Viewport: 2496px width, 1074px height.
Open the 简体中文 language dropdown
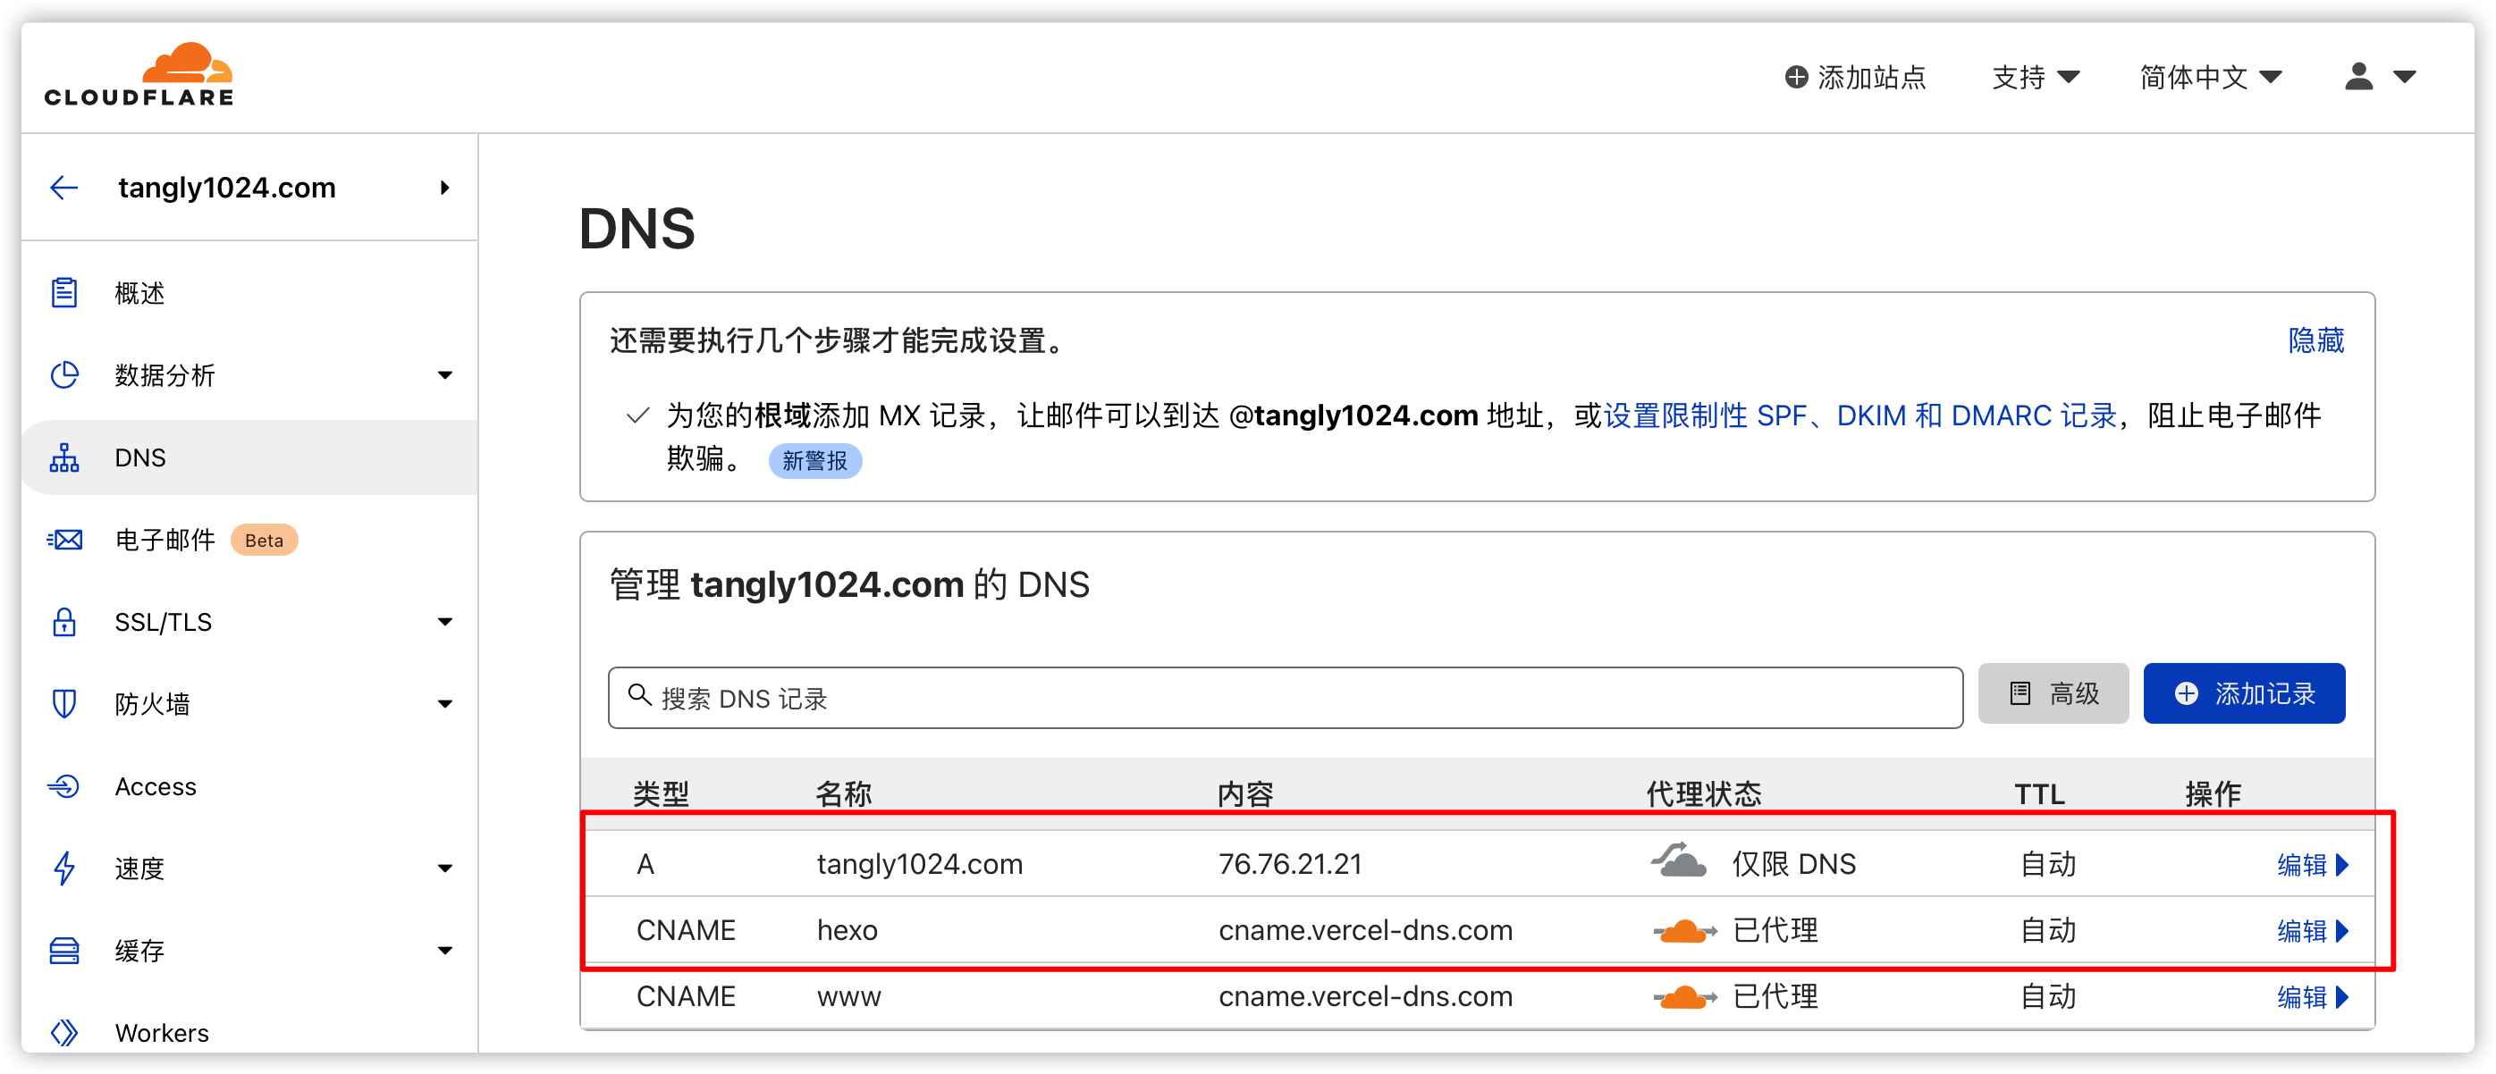2211,78
